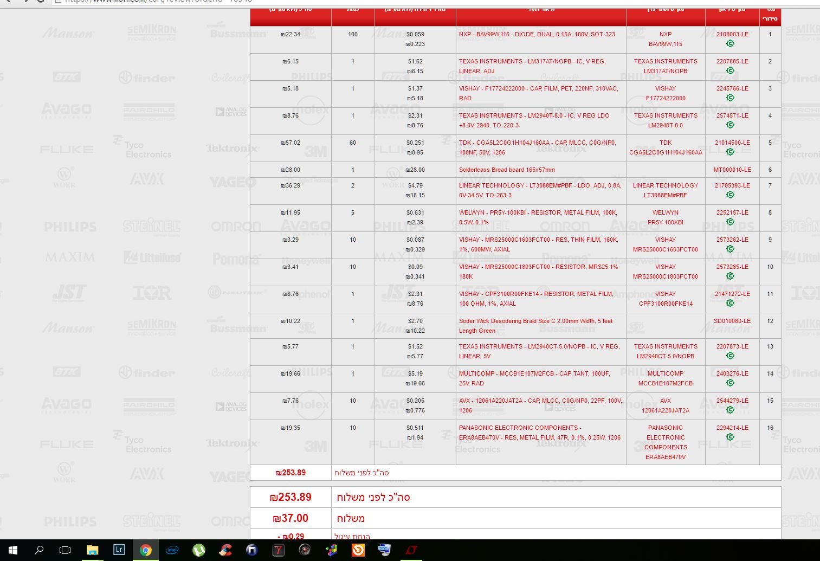Click the green icon under part 2403276-LE
This screenshot has height=561, width=820.
[x=730, y=383]
